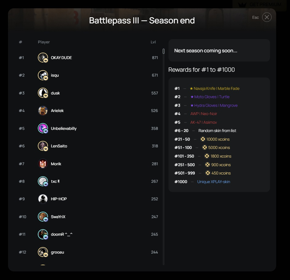Open the Navaja Knife Marble Fade reward
This screenshot has height=280, width=290.
point(215,88)
